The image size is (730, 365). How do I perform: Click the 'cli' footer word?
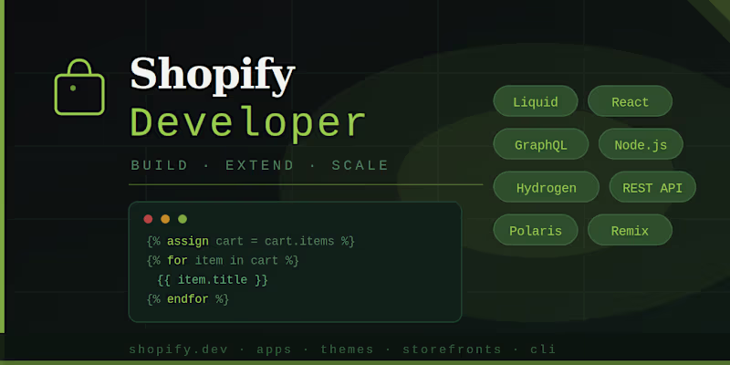point(543,349)
